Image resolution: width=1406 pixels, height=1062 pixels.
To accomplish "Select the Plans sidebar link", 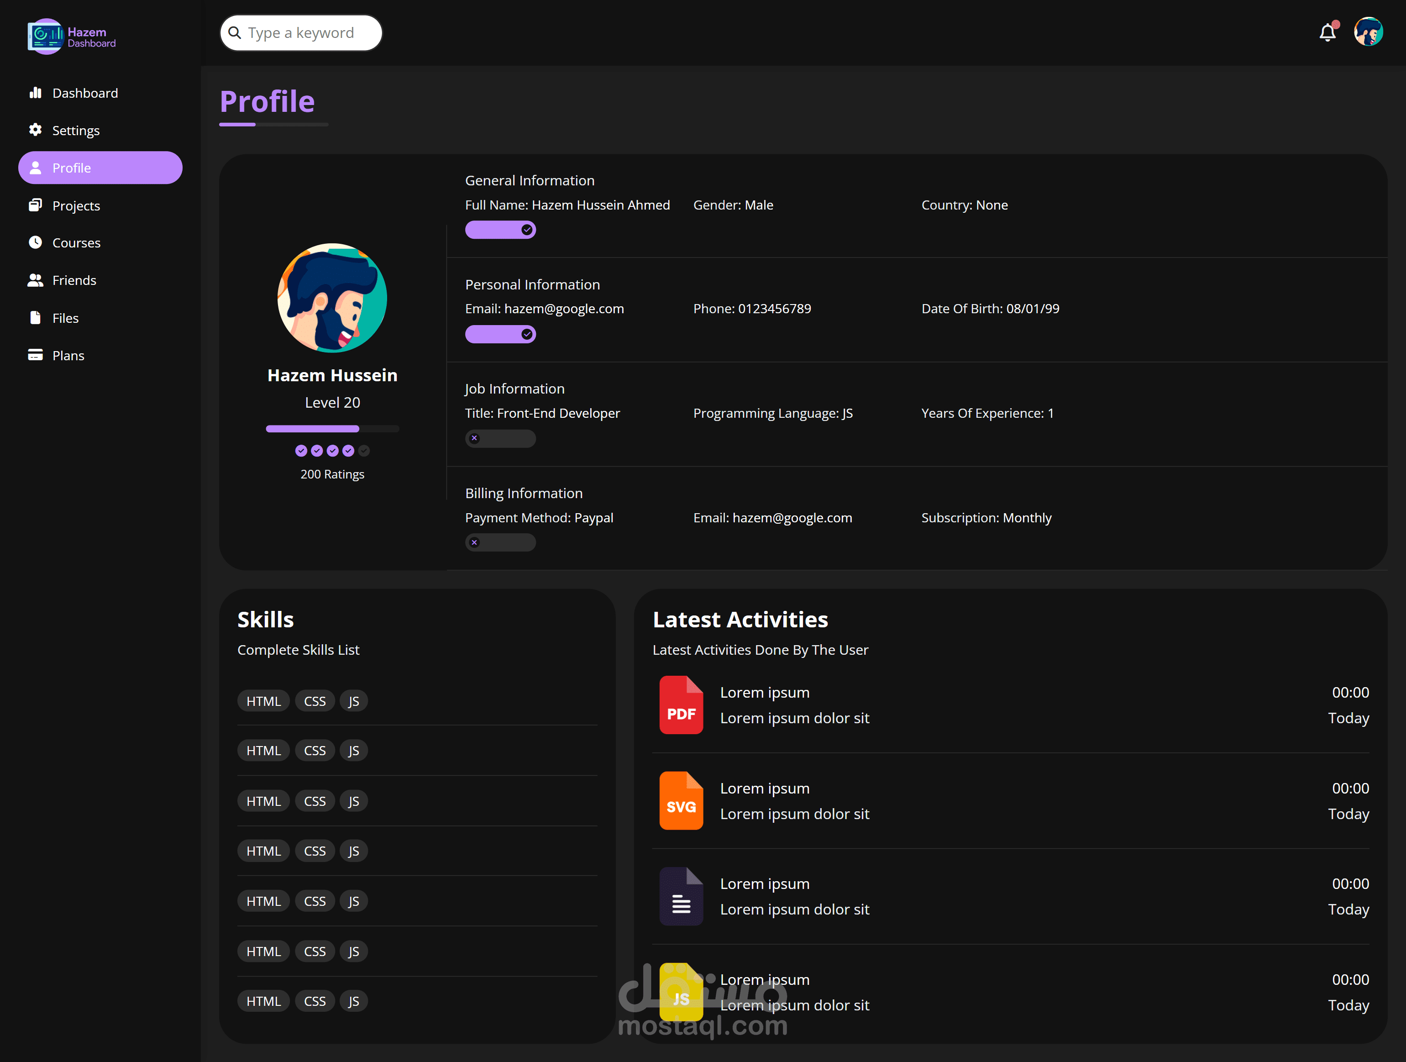I will pos(68,356).
